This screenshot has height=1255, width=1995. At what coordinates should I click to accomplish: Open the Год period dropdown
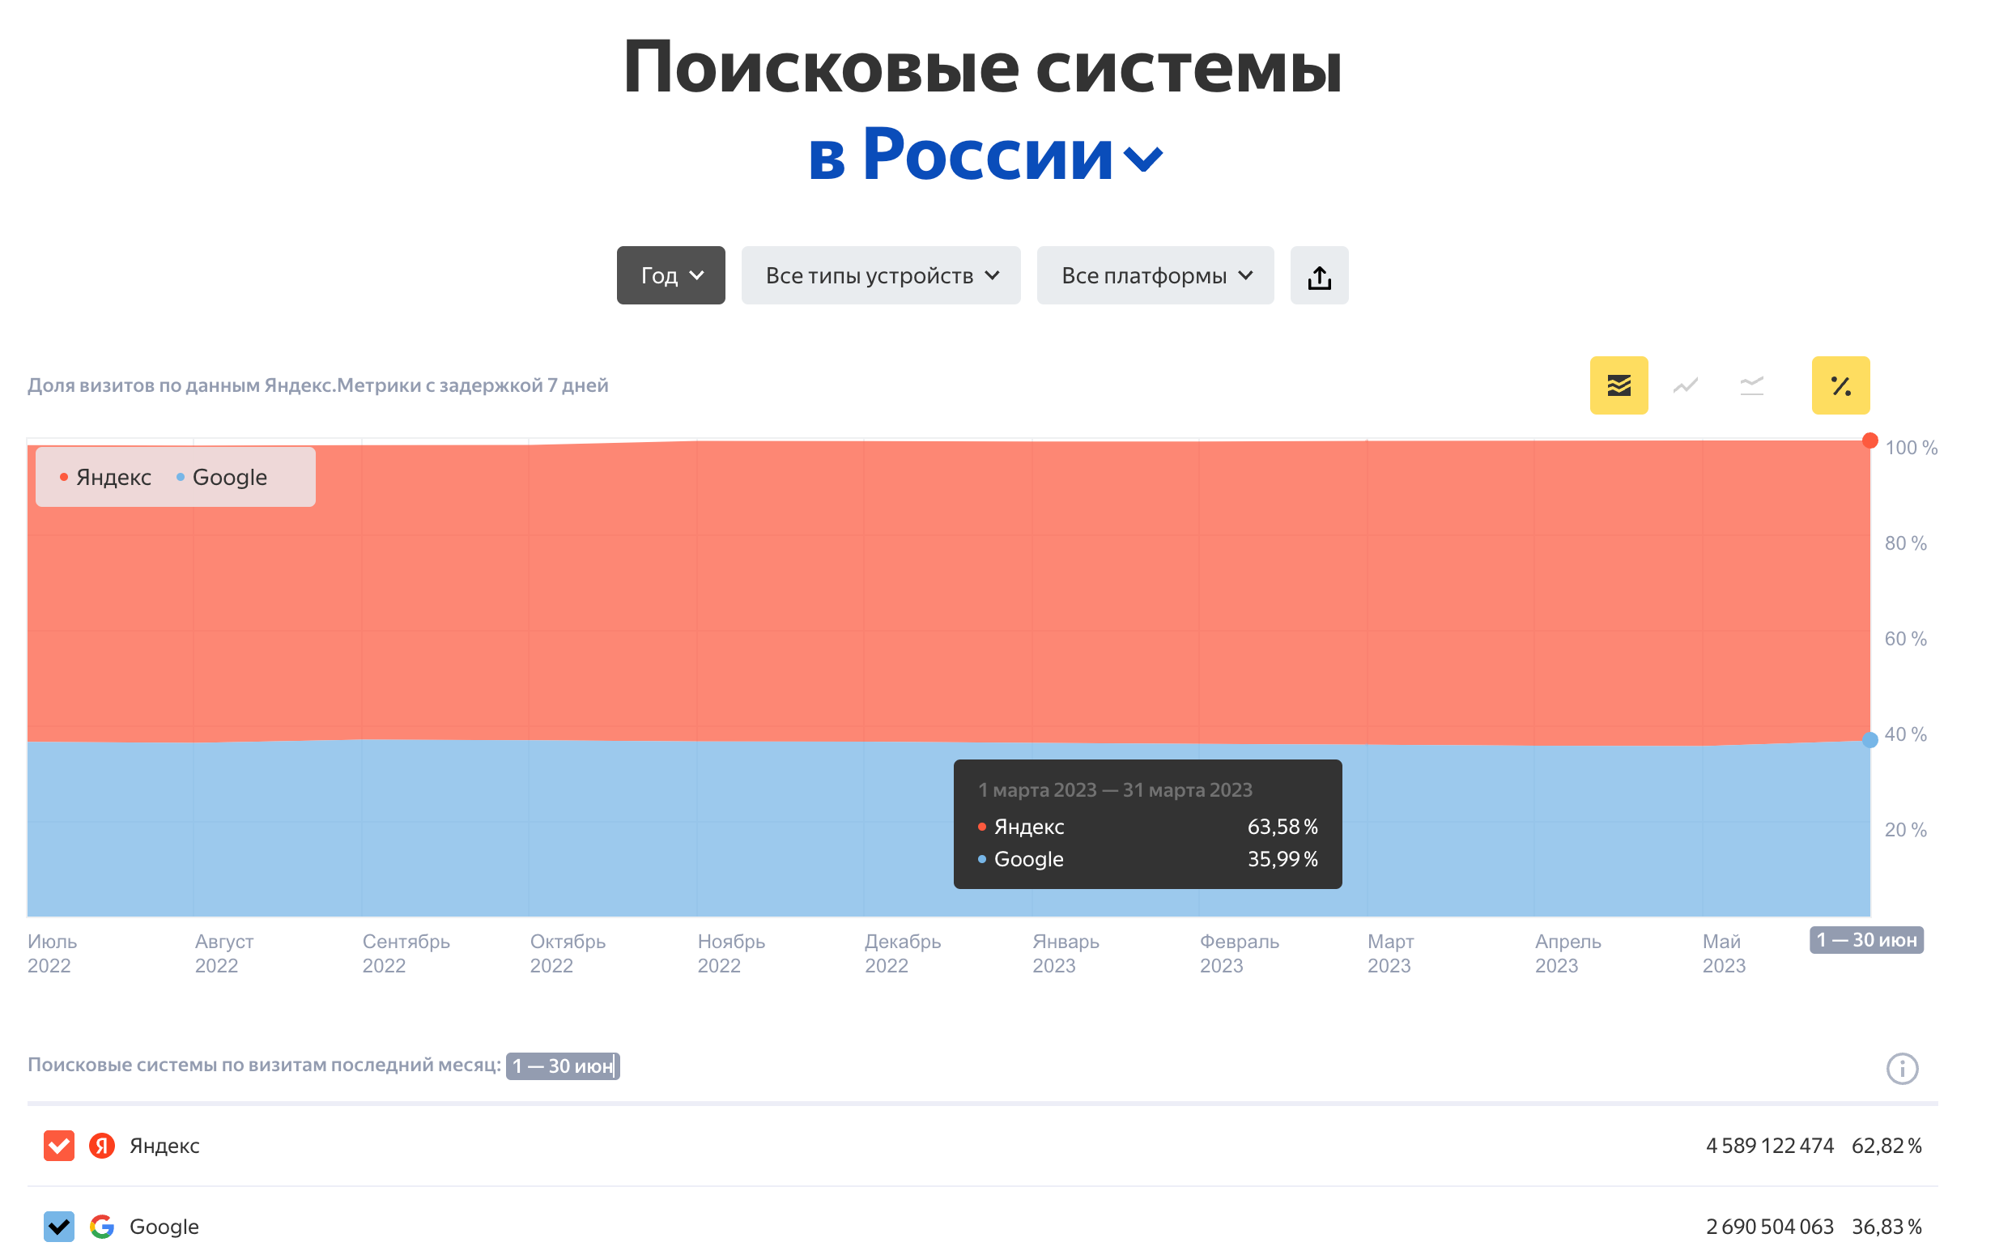pos(670,276)
